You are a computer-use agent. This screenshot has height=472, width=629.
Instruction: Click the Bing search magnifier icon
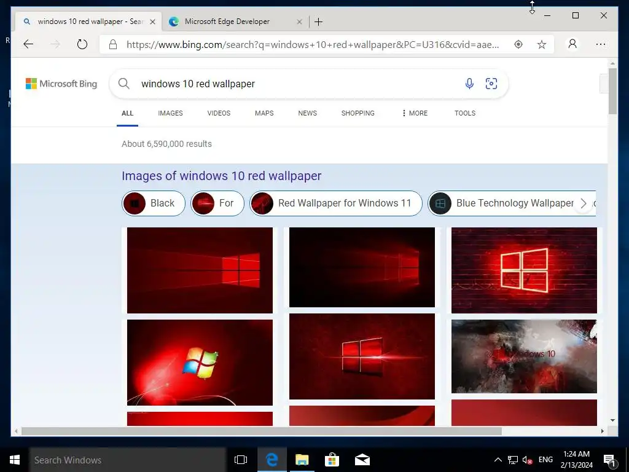[x=124, y=84]
